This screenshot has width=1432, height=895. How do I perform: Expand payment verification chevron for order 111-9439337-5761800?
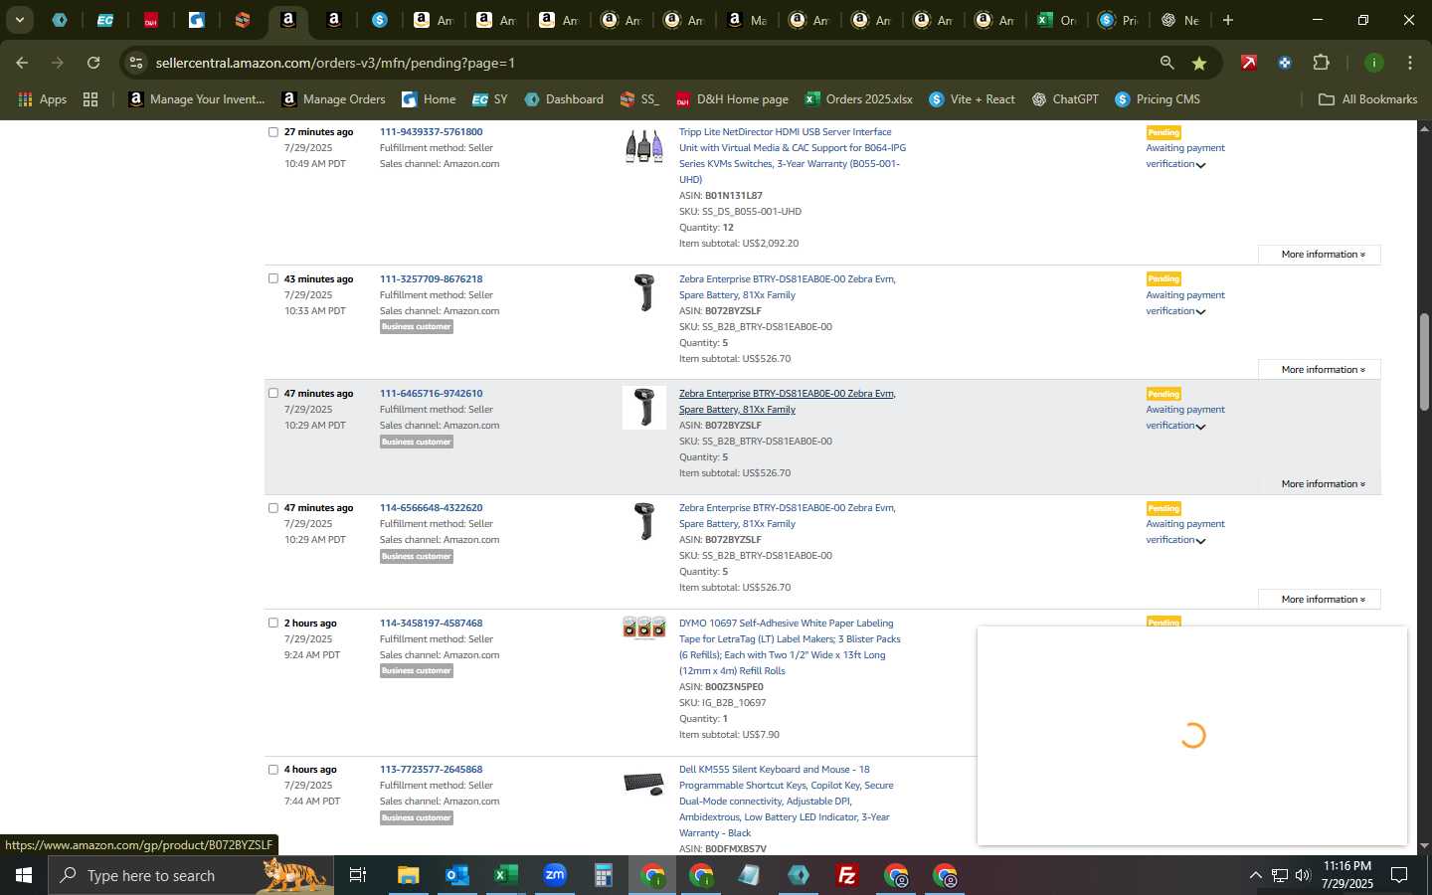1201,165
